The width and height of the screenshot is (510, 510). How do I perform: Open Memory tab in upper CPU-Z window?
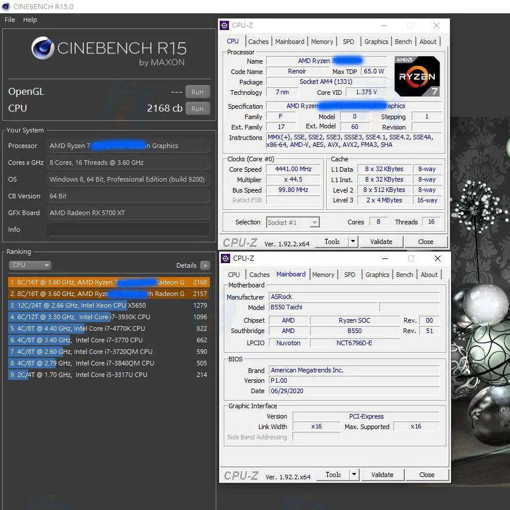(x=322, y=42)
